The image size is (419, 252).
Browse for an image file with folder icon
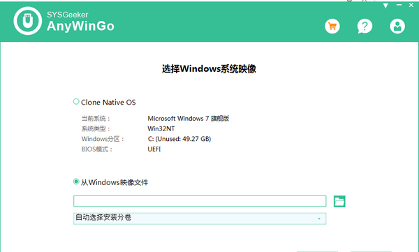coord(339,201)
